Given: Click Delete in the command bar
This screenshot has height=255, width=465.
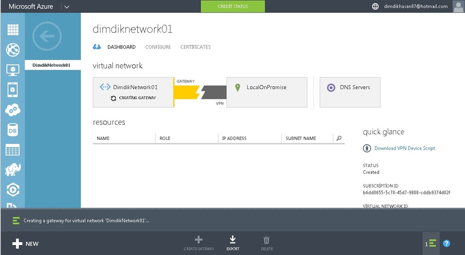Looking at the screenshot, I should [267, 244].
